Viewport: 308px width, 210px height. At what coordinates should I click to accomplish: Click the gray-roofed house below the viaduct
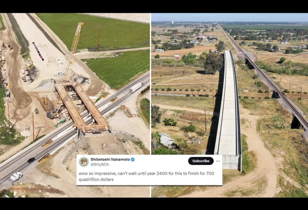point(167,140)
